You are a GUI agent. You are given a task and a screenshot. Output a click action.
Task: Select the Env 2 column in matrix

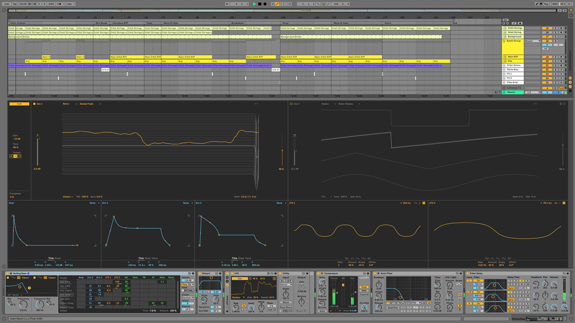point(90,277)
